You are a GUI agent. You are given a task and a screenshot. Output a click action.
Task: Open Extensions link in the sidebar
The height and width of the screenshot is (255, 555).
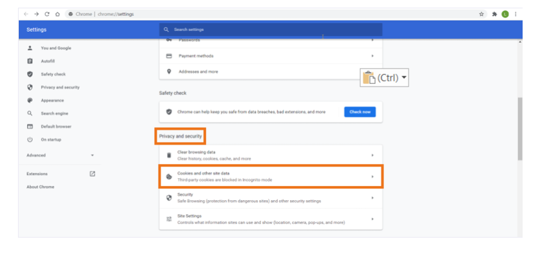coord(37,174)
